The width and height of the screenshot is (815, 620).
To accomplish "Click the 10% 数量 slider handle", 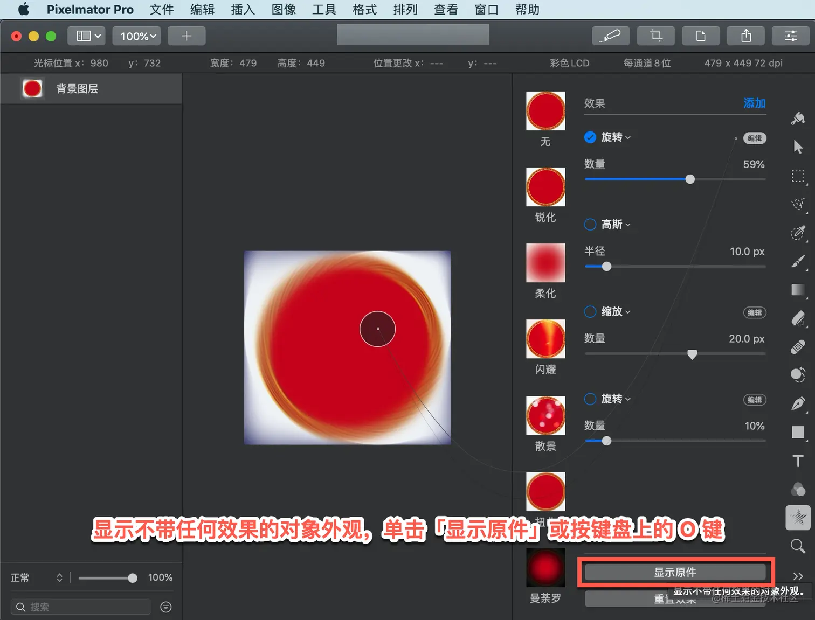I will 606,441.
